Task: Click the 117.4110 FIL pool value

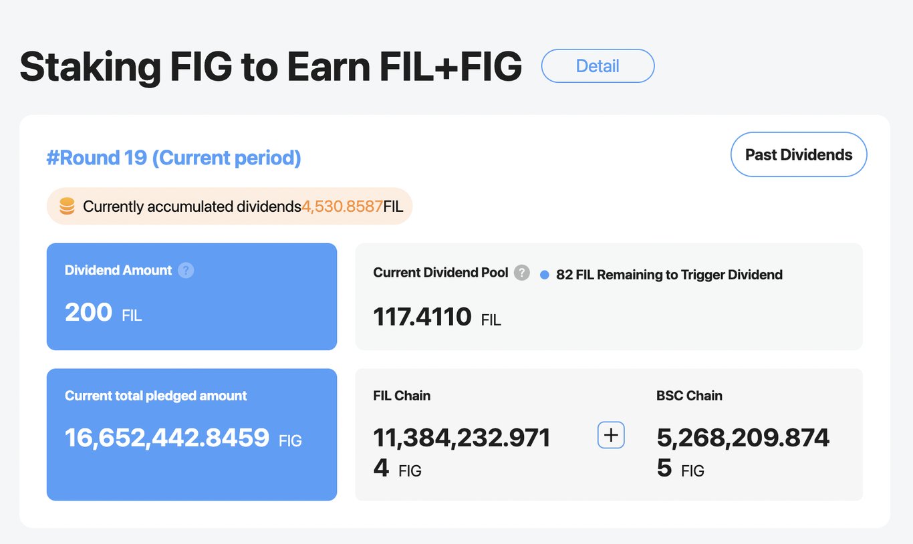Action: 422,317
